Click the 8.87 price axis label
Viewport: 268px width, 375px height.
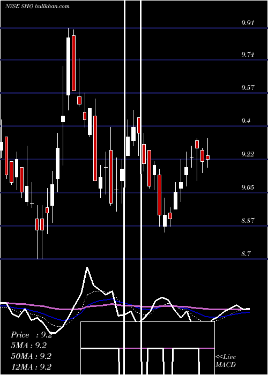coord(248,220)
